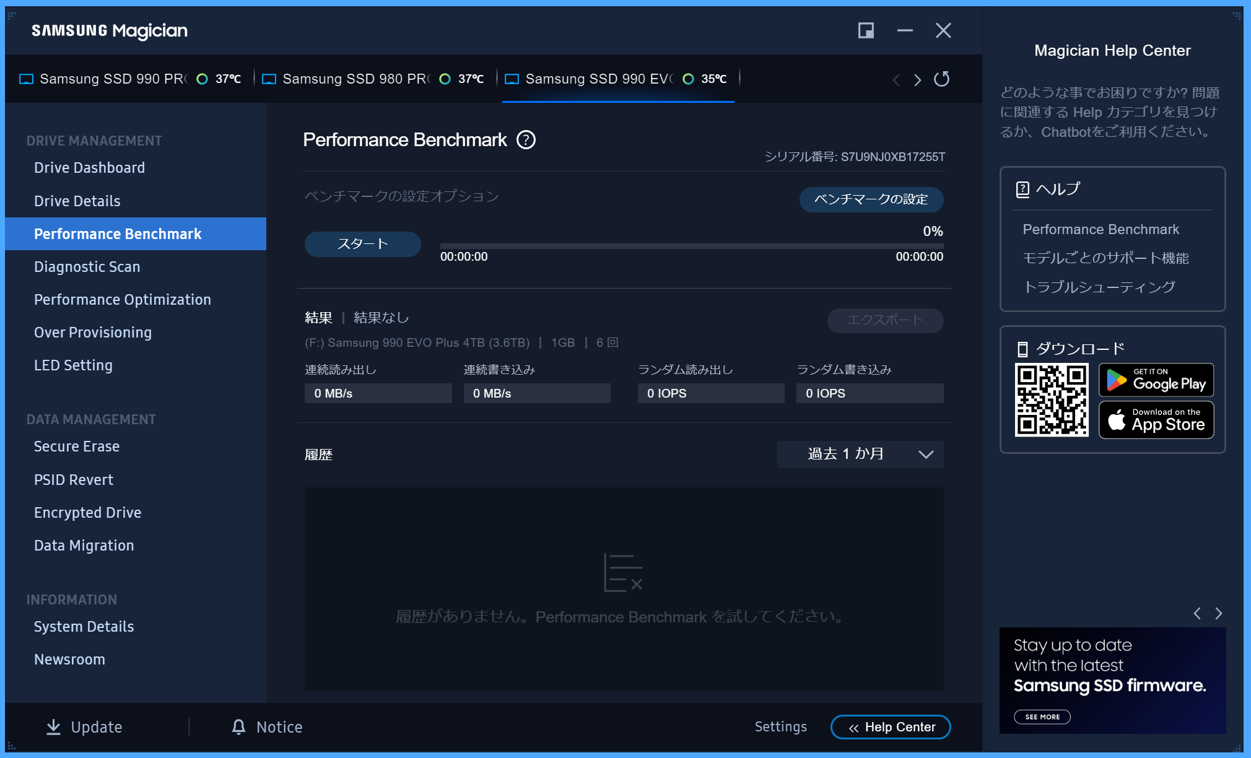Go to the next drive tab arrow
Image resolution: width=1251 pixels, height=758 pixels.
point(918,80)
